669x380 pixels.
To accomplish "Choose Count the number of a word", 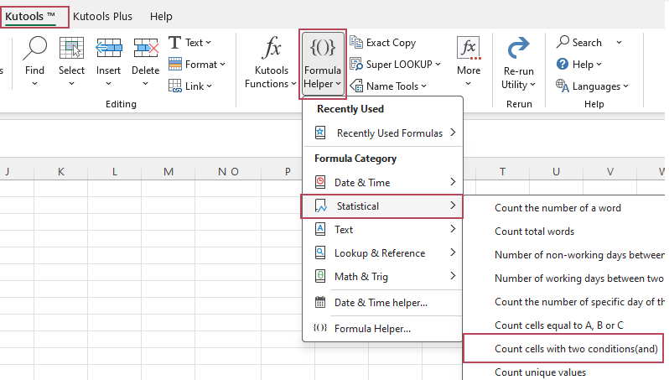I will click(557, 208).
